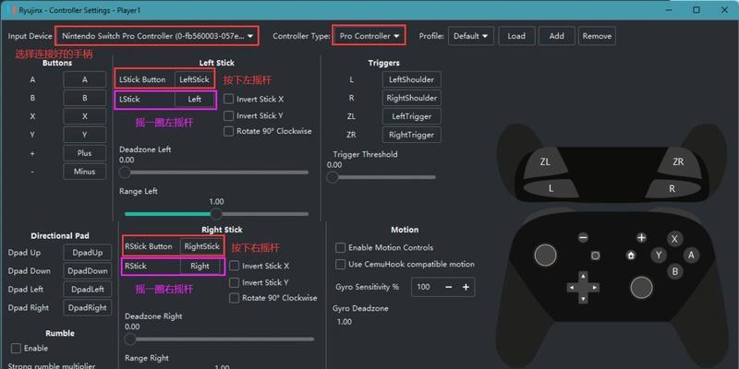Click the RightStick button mapping
Screen dimensions: 739x369
tap(201, 246)
